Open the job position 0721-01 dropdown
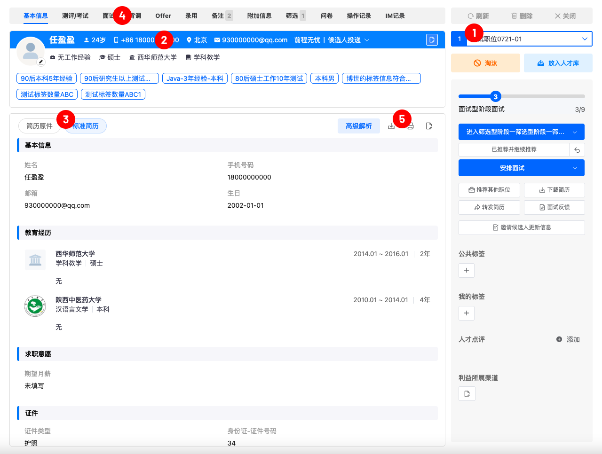602x454 pixels. [530, 39]
